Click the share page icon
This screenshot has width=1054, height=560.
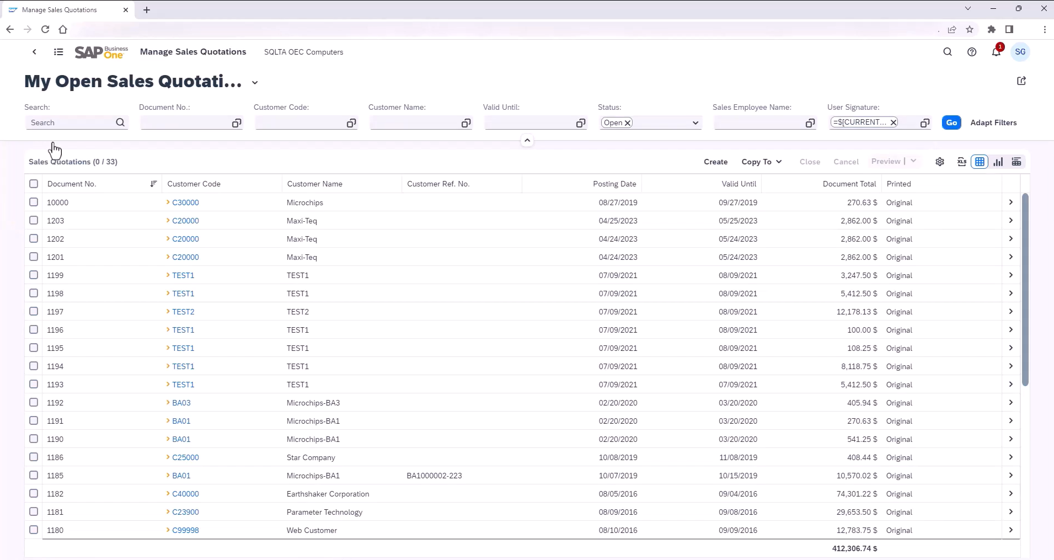click(x=1021, y=81)
